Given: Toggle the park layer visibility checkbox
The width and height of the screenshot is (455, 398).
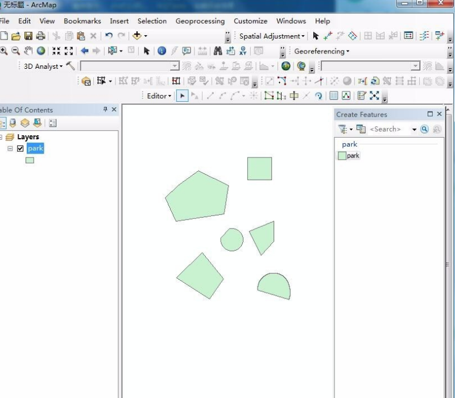Looking at the screenshot, I should click(x=20, y=148).
